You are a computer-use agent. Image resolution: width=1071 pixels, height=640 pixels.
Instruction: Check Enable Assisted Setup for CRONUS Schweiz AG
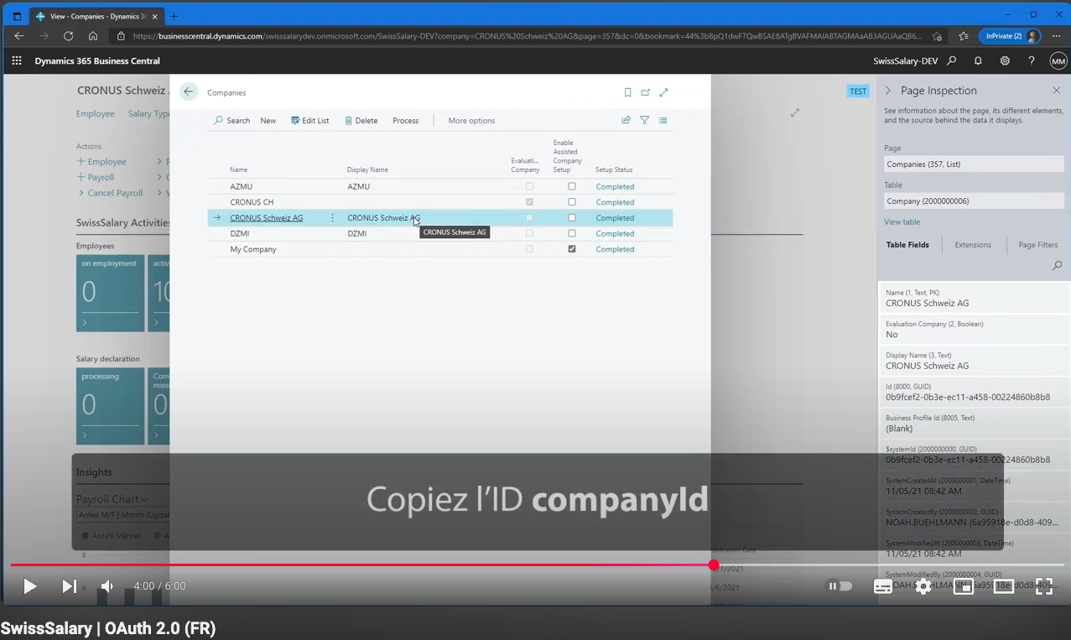[x=572, y=218]
